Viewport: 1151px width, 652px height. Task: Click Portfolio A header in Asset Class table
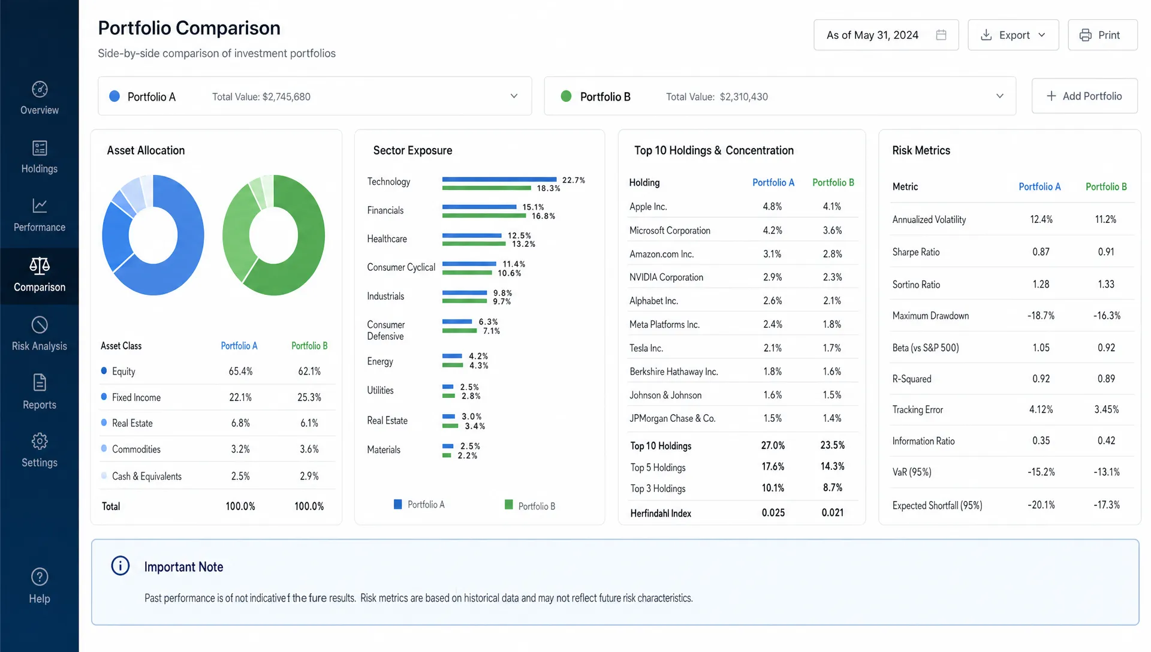[x=239, y=346]
